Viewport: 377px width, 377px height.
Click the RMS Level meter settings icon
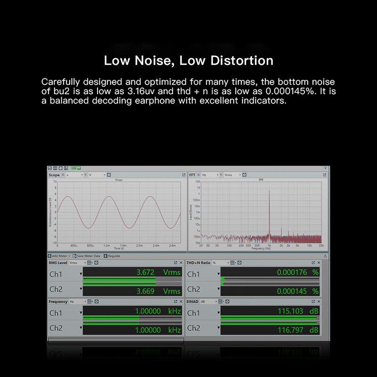(x=97, y=262)
